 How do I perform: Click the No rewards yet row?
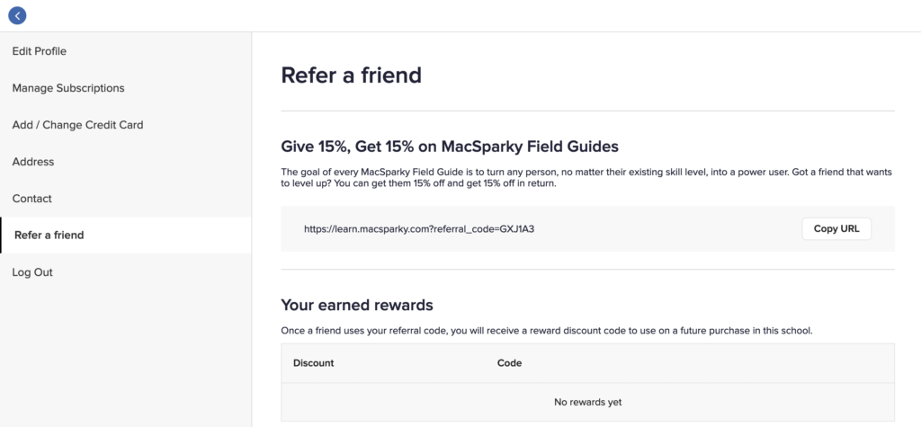pyautogui.click(x=588, y=403)
